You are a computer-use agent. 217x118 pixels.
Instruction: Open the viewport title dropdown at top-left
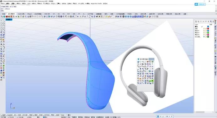coord(9,20)
